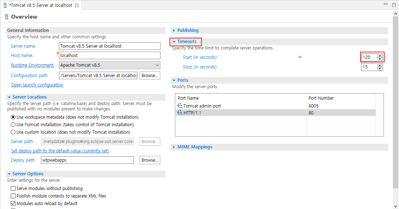
Task: Select Use workspace metadata radio option
Action: pyautogui.click(x=13, y=117)
